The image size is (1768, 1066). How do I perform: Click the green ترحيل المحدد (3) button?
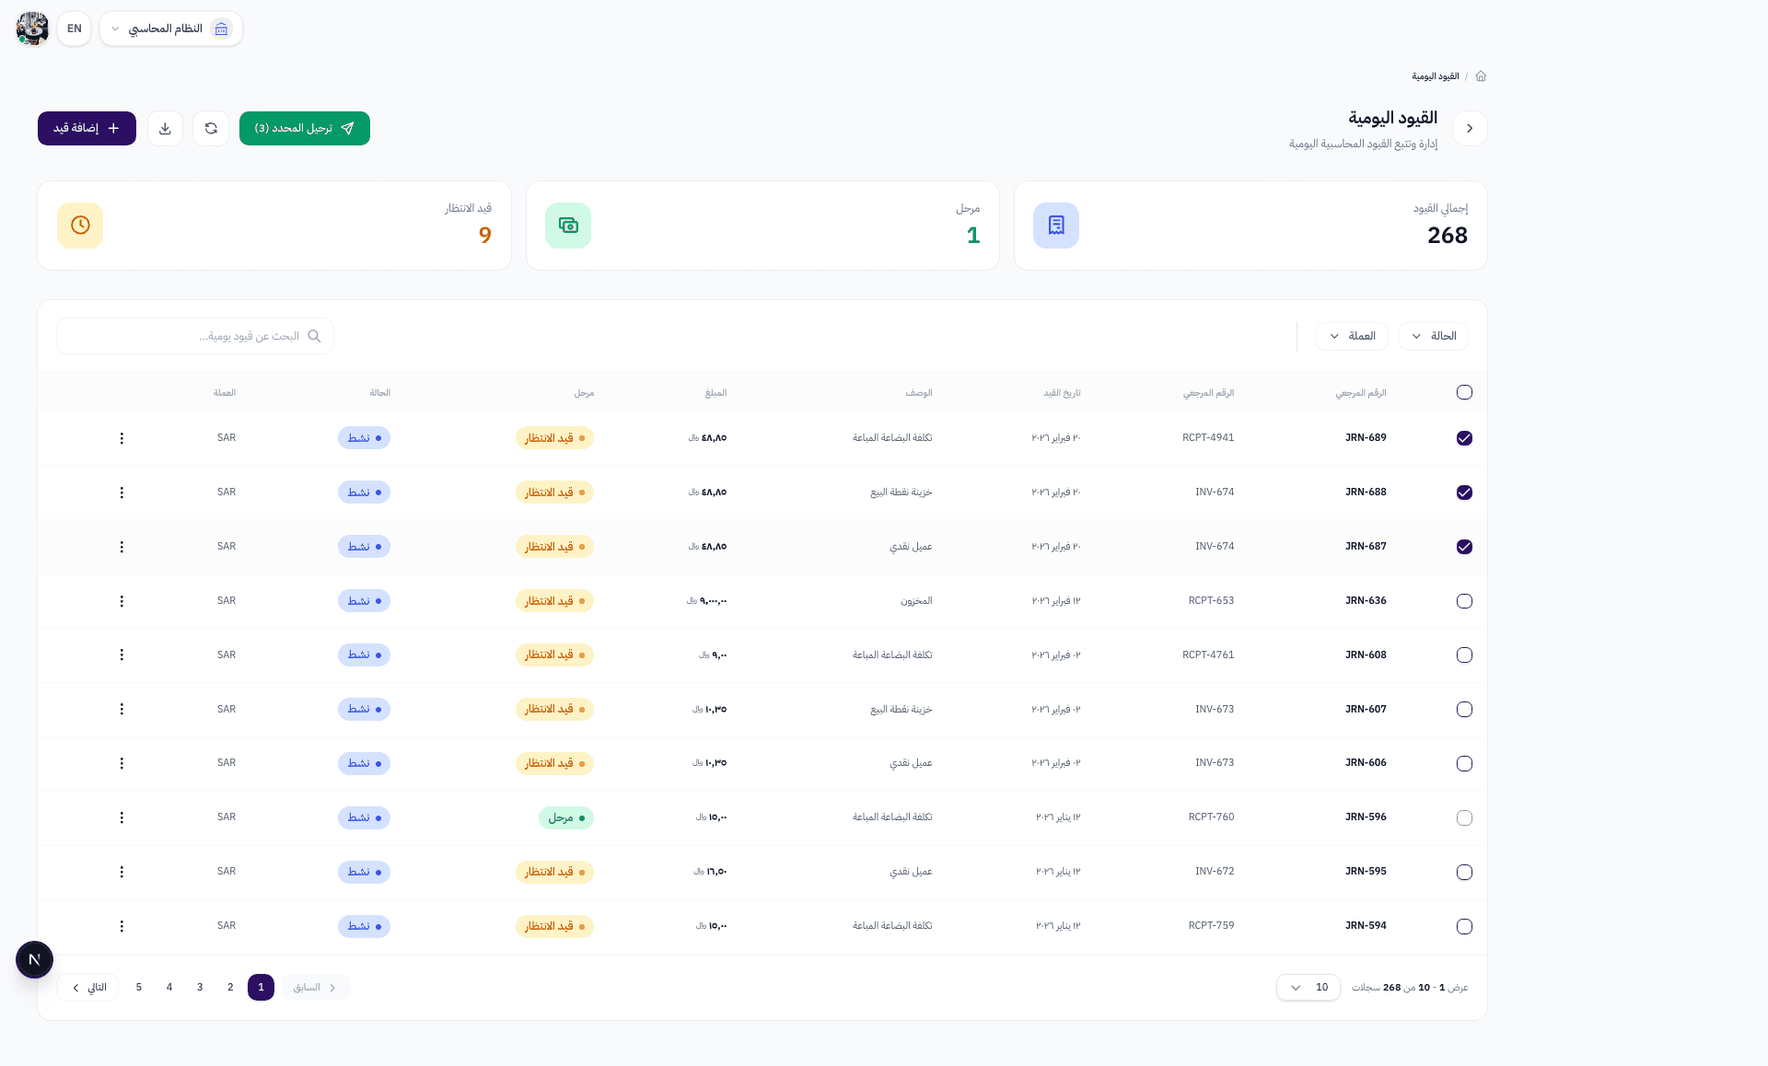(304, 128)
